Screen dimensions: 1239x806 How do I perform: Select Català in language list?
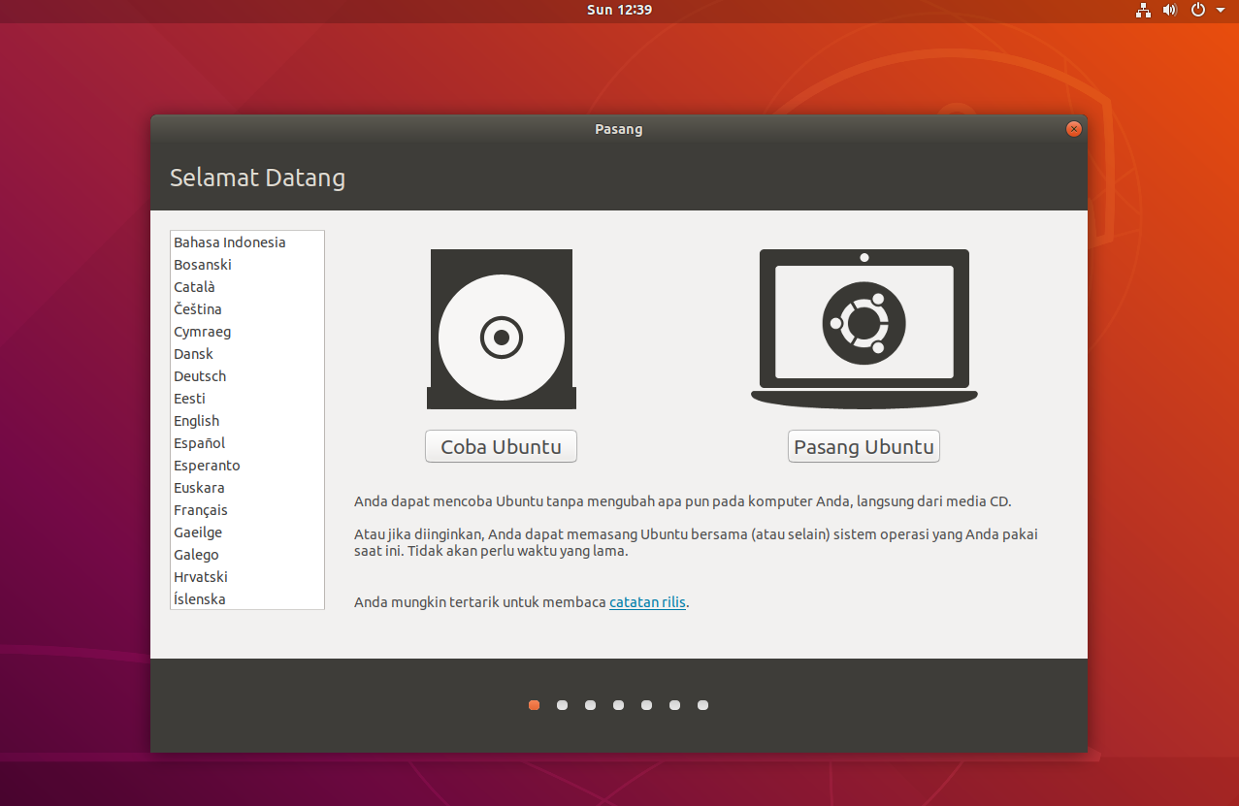tap(247, 287)
